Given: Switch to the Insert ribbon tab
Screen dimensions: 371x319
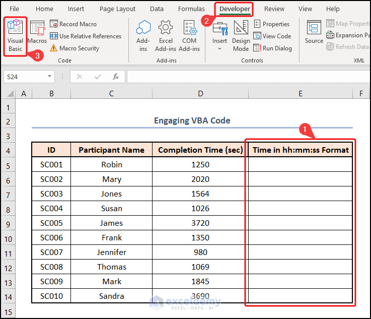Looking at the screenshot, I should [76, 9].
